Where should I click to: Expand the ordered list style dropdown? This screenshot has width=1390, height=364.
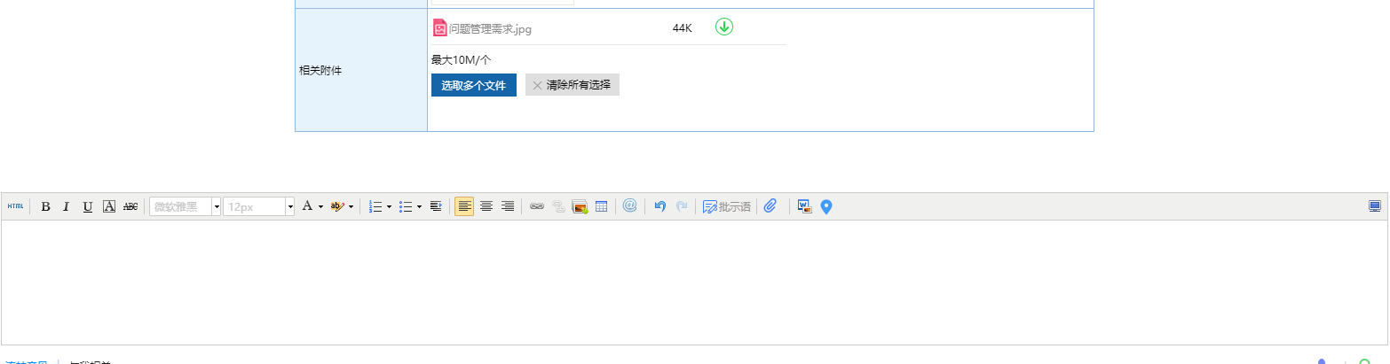[389, 206]
